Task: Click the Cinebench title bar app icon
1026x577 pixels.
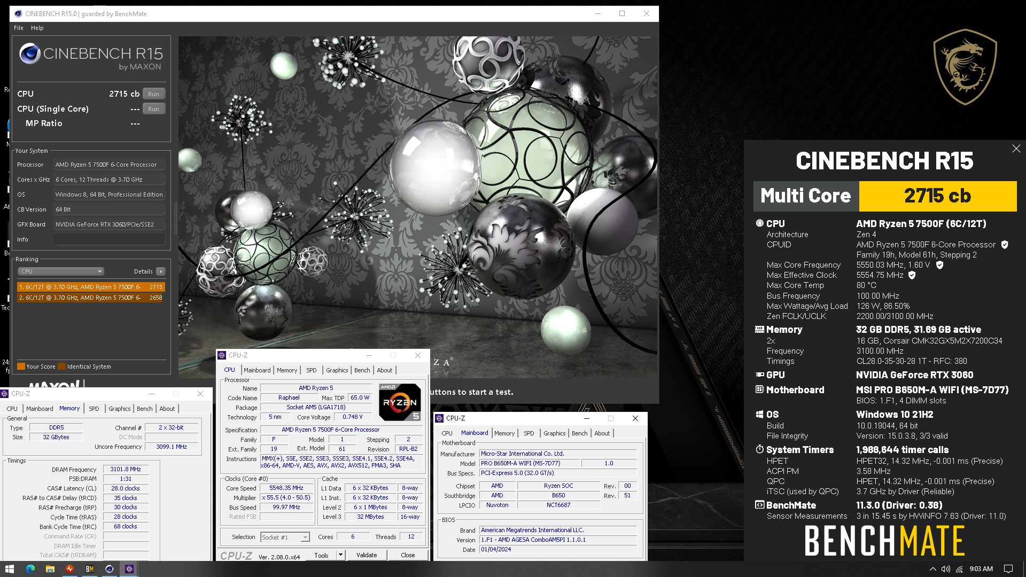Action: coord(18,14)
